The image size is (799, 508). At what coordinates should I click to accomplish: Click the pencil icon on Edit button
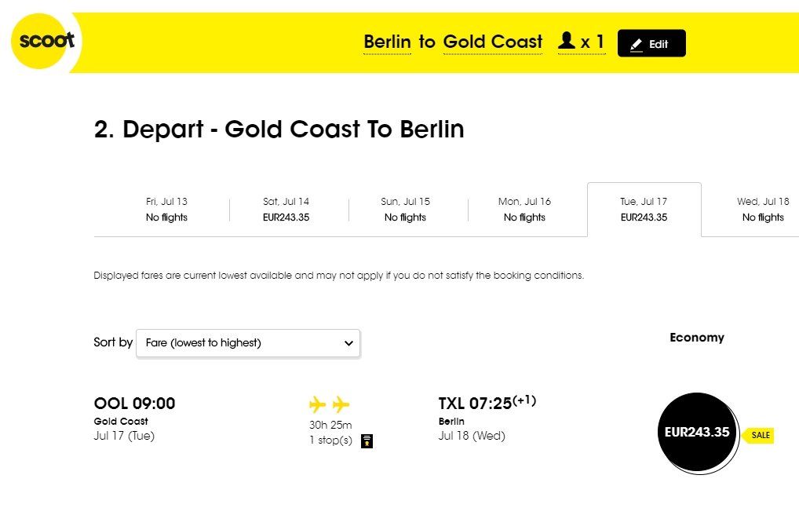tap(636, 45)
